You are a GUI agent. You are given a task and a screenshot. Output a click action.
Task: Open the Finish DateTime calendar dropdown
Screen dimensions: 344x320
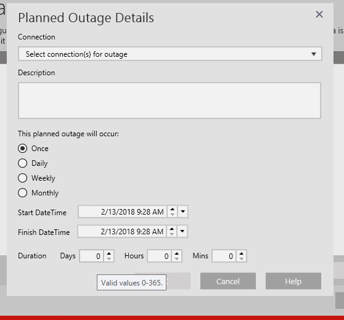click(182, 231)
